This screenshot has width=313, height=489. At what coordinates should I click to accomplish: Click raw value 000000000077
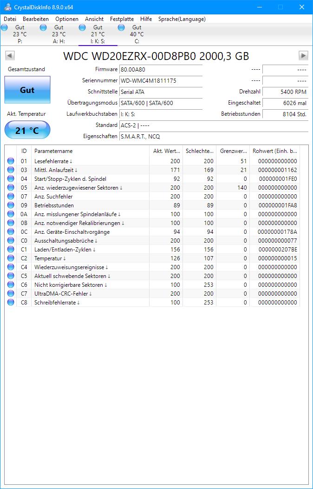(x=278, y=240)
